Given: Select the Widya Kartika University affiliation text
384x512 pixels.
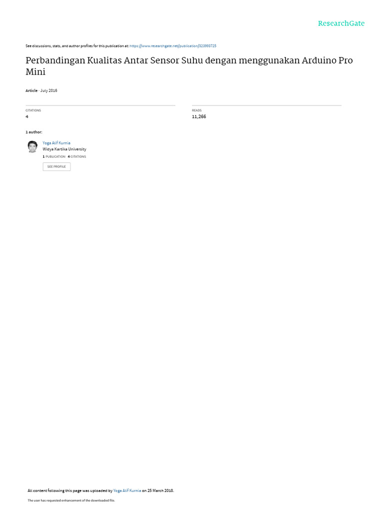Looking at the screenshot, I should click(x=64, y=149).
